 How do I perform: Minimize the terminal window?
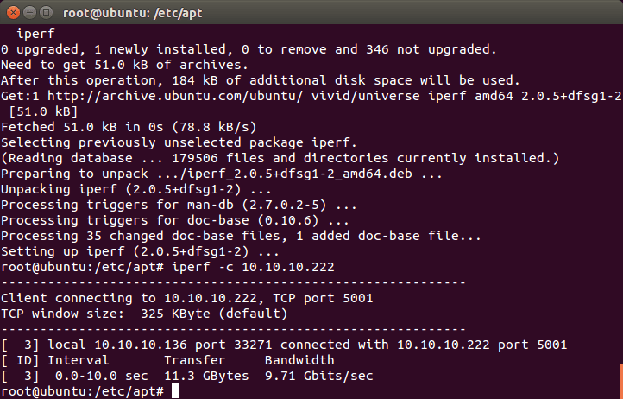[x=29, y=12]
